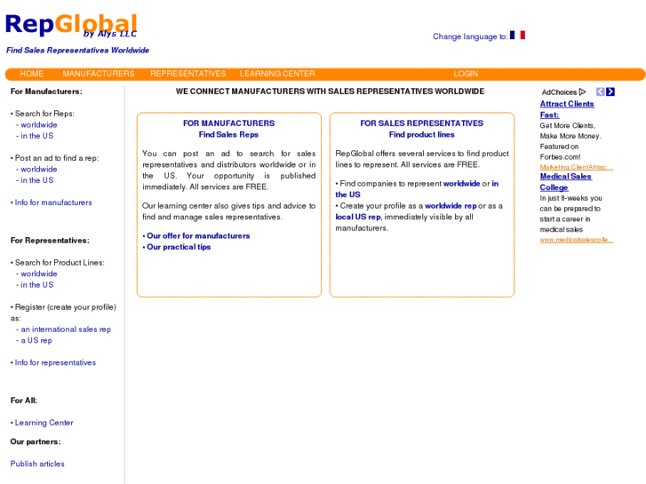Click 'in the US' in Find companies line

tap(417, 189)
